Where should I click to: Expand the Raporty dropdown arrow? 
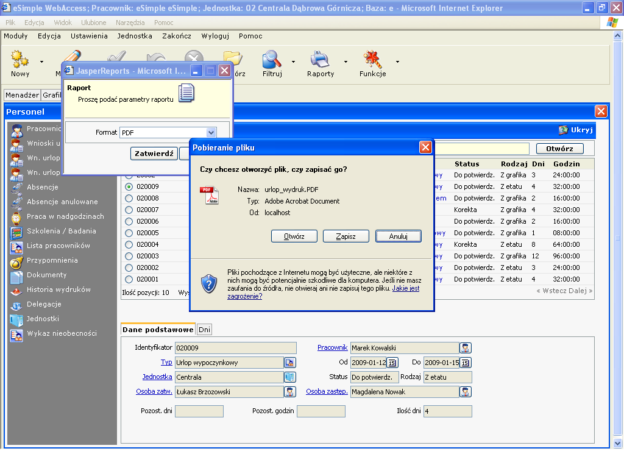(x=346, y=62)
